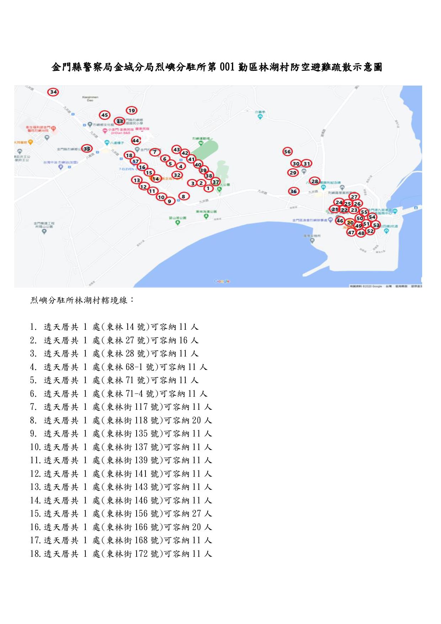The width and height of the screenshot is (441, 624).
Task: Select list item 10 東林街 137 號
Action: point(121,447)
